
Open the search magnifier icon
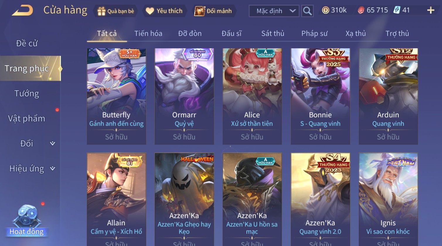[307, 11]
